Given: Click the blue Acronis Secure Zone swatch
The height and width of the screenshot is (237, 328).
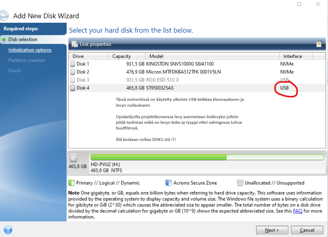Looking at the screenshot, I should pos(168,183).
